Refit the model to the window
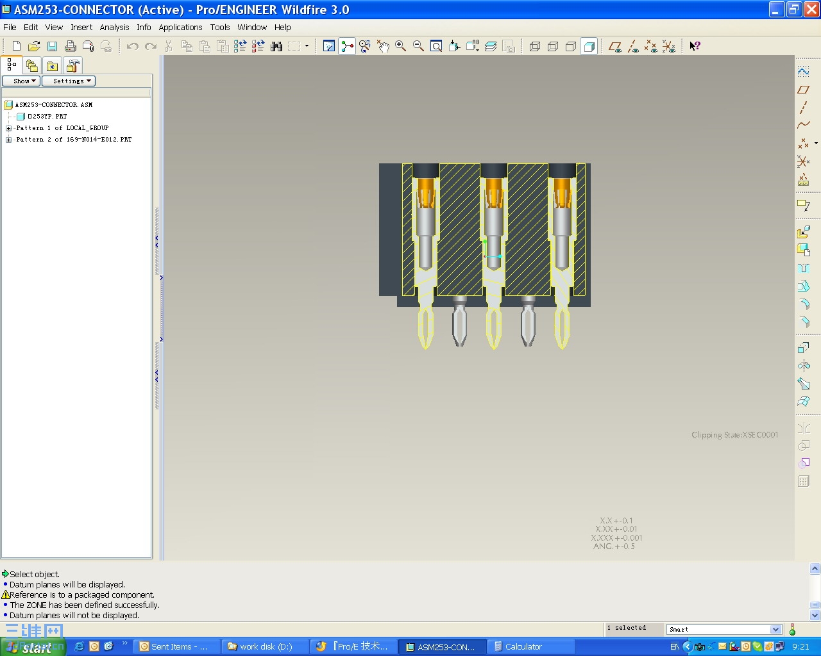 tap(436, 46)
